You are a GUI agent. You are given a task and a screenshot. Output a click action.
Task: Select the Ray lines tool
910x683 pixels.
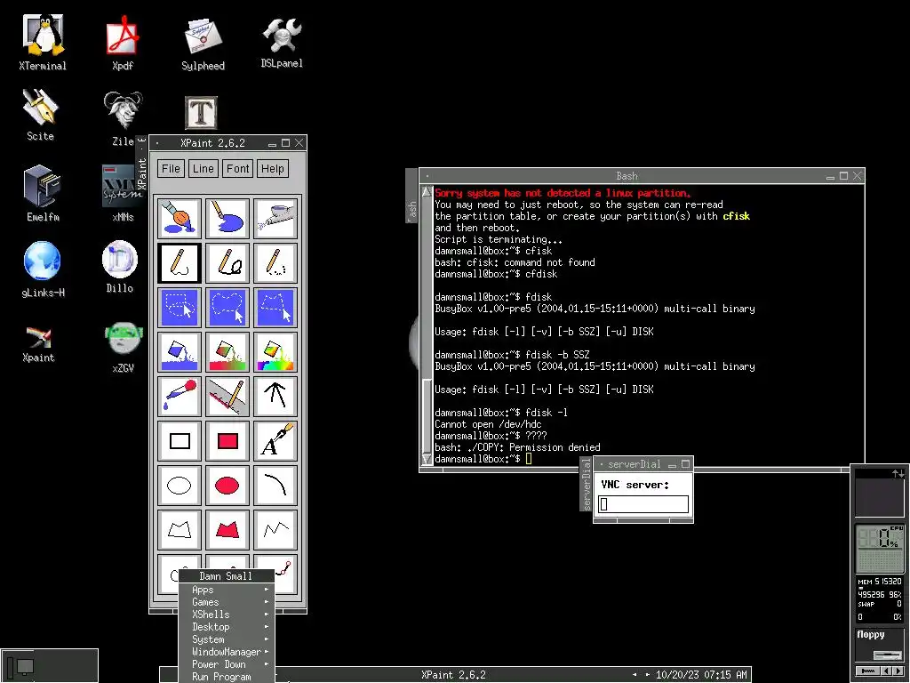pos(275,396)
